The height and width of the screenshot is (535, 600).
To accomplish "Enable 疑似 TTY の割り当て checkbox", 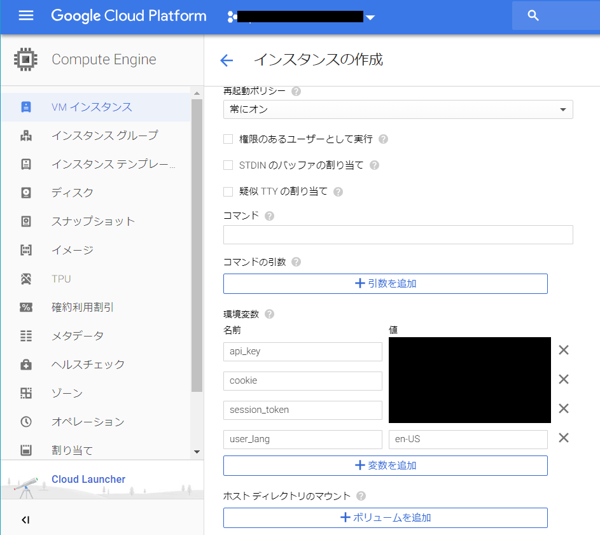I will pos(227,191).
